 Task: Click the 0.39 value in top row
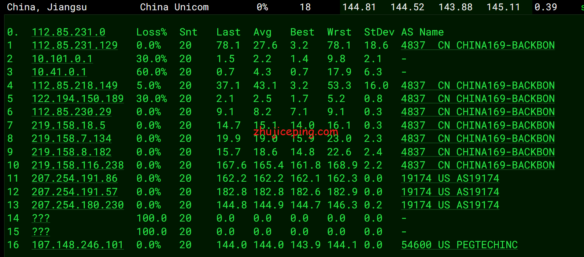tap(546, 7)
